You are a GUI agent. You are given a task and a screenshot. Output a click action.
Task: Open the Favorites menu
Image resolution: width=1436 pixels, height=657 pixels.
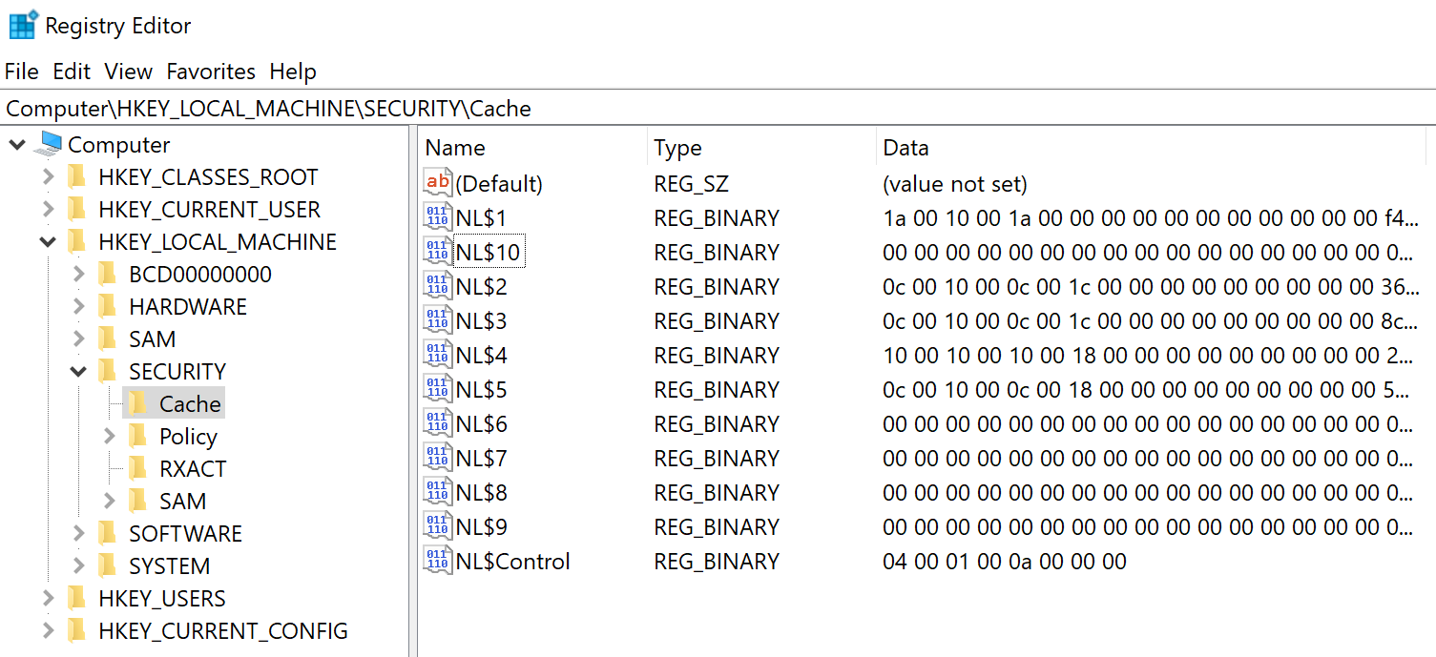click(211, 72)
